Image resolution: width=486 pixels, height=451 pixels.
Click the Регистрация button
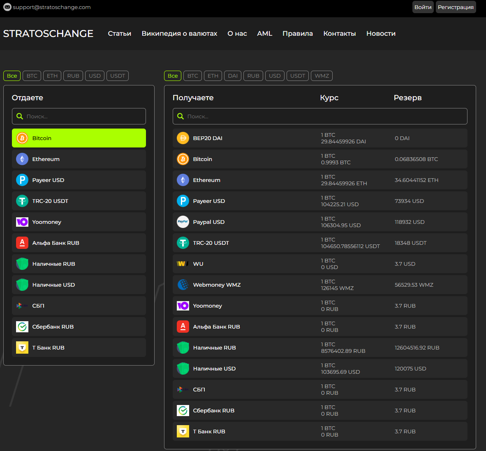click(456, 7)
